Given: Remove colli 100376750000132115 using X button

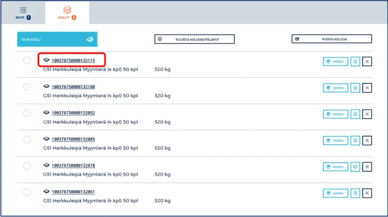Looking at the screenshot, I should tap(368, 61).
